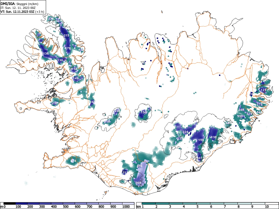The width and height of the screenshot is (279, 209).
Task: Click the visibility value 159 on the map
Action: click(x=201, y=140)
